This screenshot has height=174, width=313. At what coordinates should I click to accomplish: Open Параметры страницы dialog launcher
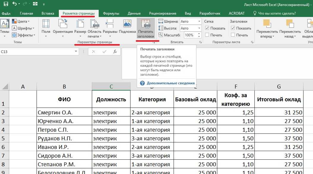point(154,42)
